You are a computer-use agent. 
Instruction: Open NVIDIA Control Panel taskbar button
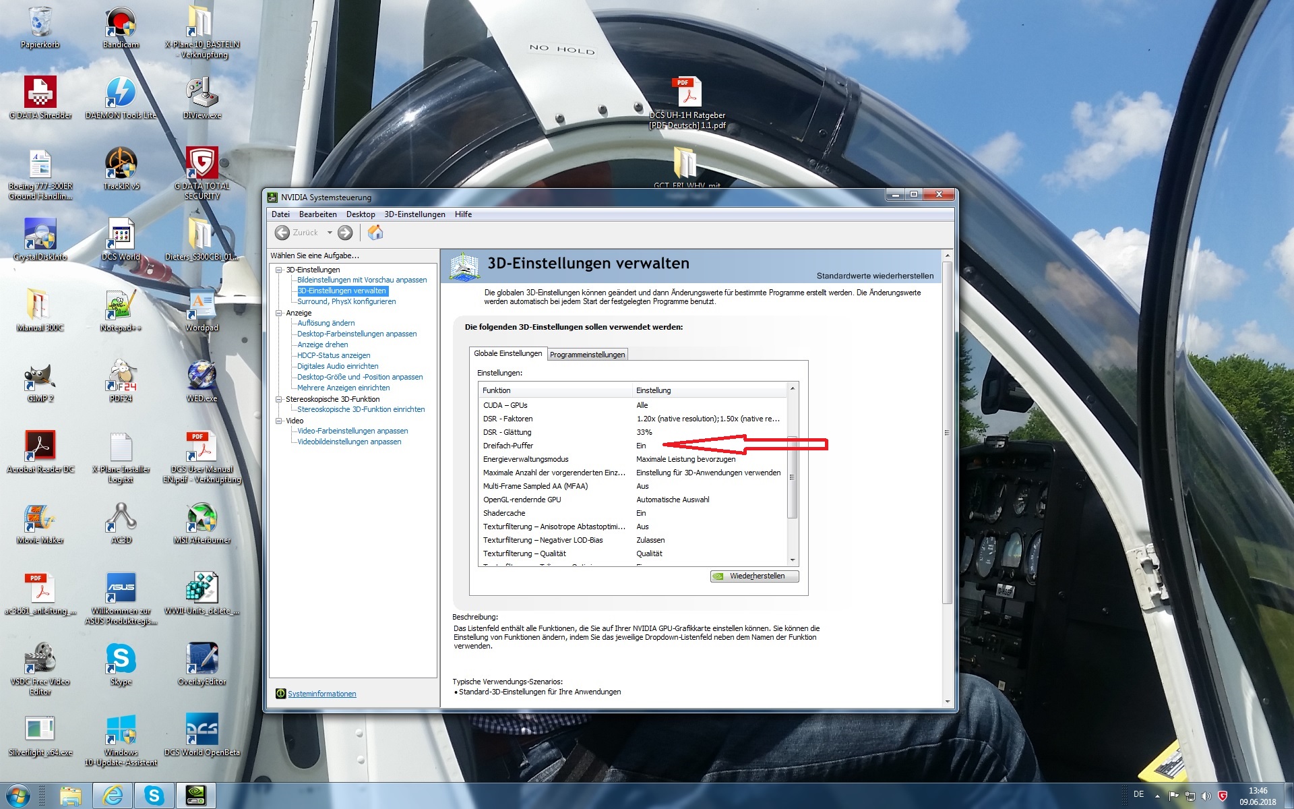[x=195, y=796]
